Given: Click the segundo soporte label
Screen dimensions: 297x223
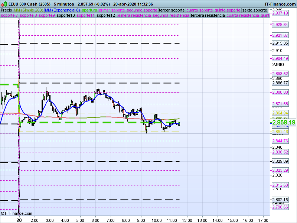Looking at the screenshot, I should click(x=142, y=10).
